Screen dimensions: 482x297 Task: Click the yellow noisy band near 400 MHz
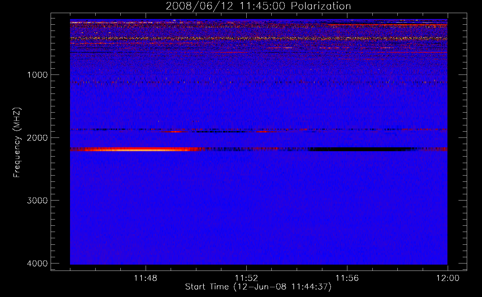[259, 38]
